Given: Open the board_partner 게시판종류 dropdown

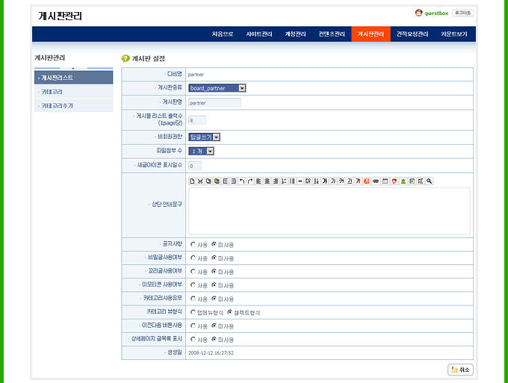Looking at the screenshot, I should click(217, 88).
